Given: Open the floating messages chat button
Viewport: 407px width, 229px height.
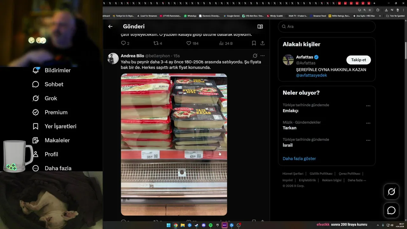Looking at the screenshot, I should tap(391, 211).
